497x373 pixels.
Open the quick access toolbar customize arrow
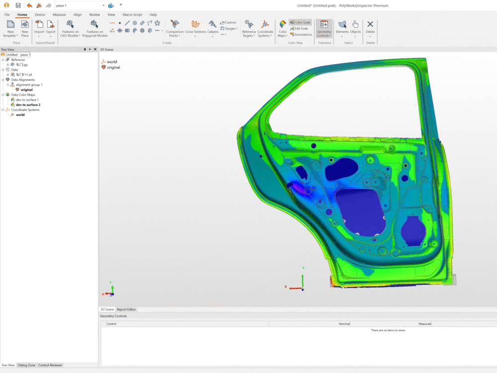click(121, 5)
